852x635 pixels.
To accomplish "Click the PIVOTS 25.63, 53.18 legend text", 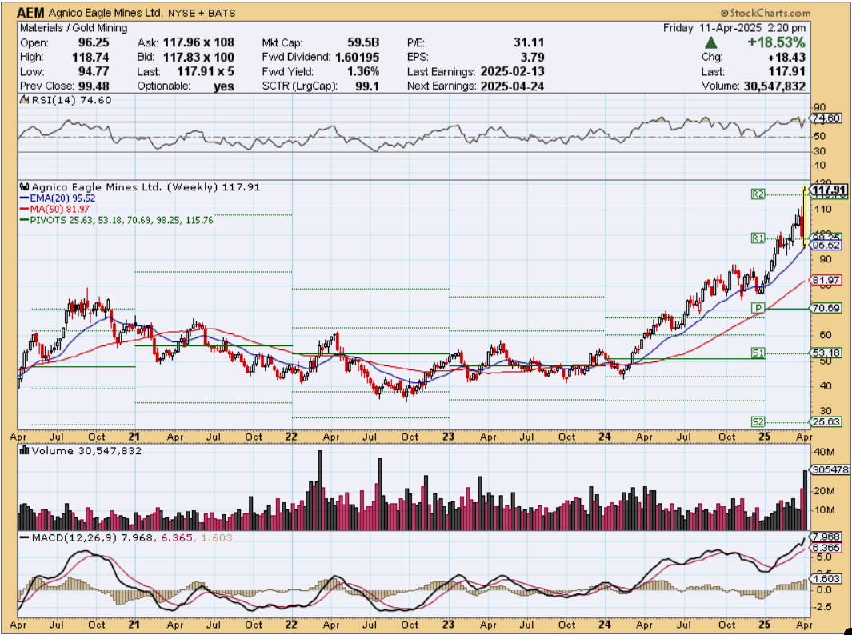I will tap(121, 220).
